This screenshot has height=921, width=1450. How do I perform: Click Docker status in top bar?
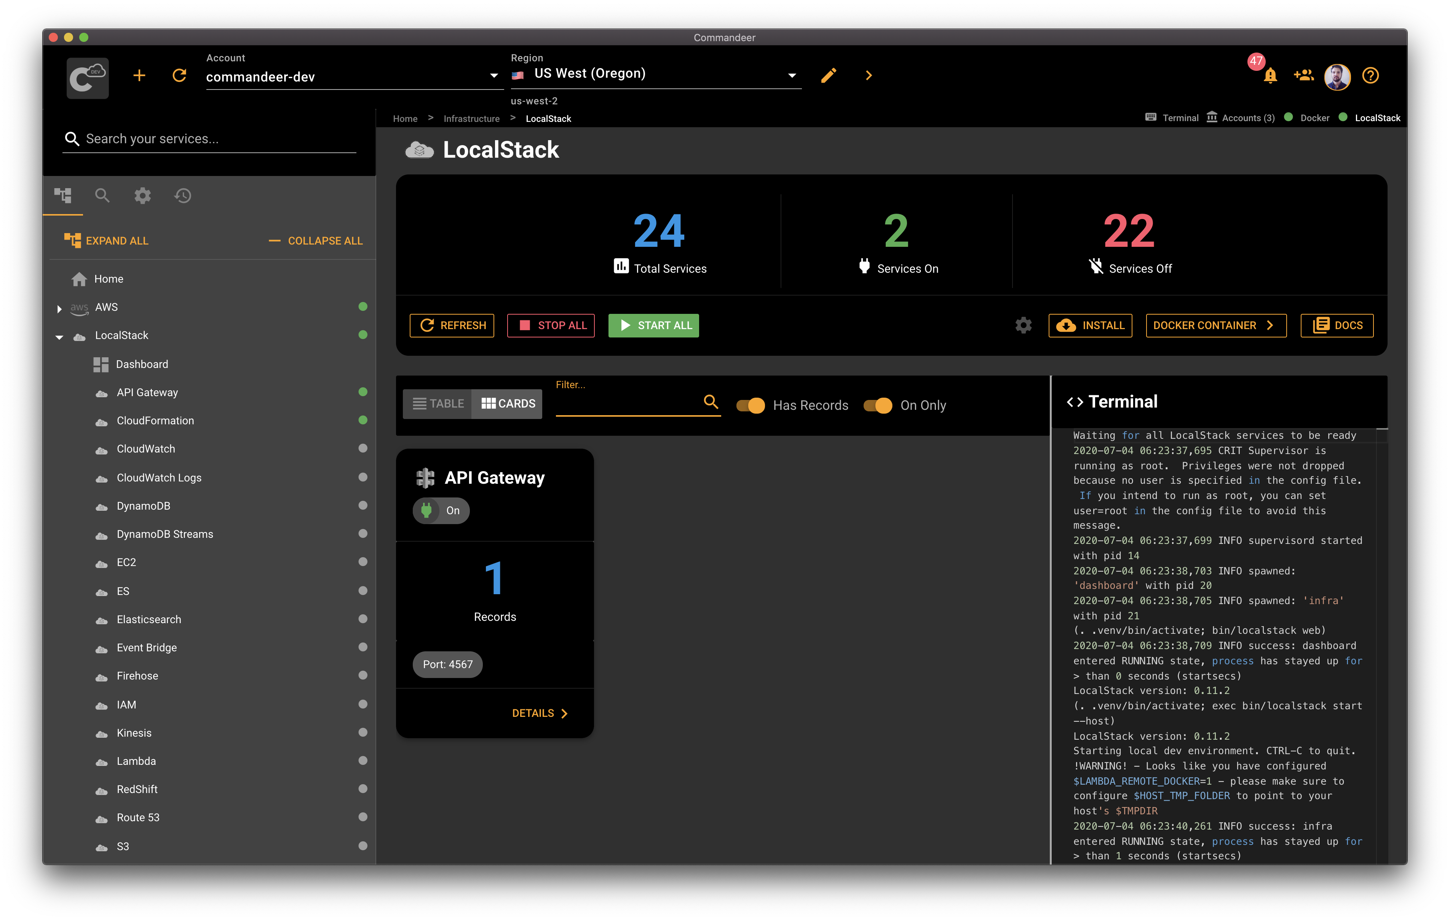click(1307, 118)
